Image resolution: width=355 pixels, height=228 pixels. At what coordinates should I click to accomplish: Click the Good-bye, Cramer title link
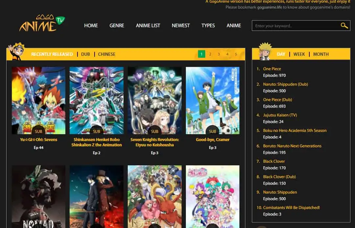(x=212, y=139)
